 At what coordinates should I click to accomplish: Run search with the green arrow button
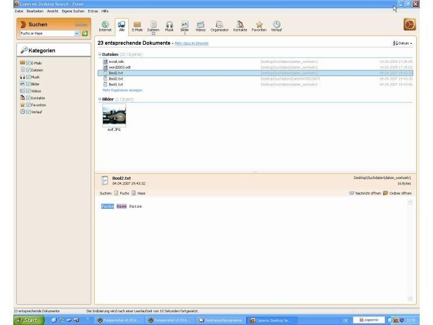[85, 33]
